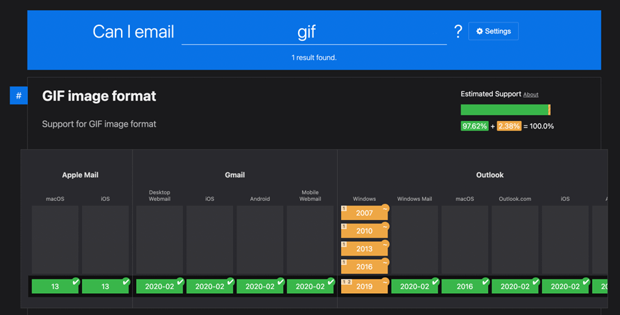The height and width of the screenshot is (315, 620).
Task: Click the 'Can I email' title text
Action: pyautogui.click(x=133, y=31)
